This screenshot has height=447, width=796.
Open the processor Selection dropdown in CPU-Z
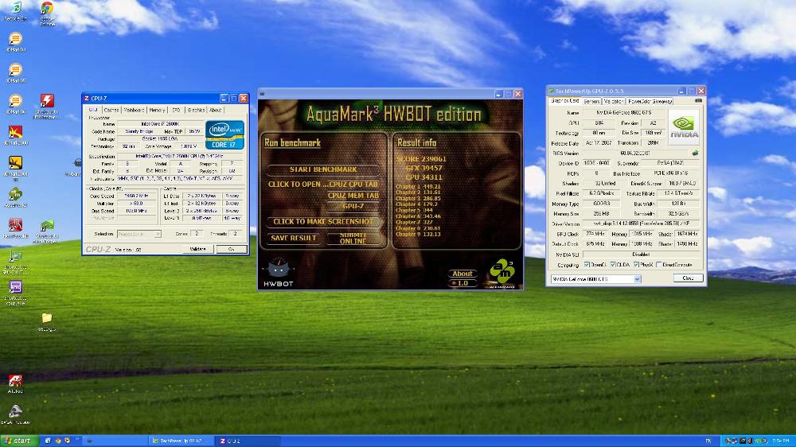click(x=139, y=234)
